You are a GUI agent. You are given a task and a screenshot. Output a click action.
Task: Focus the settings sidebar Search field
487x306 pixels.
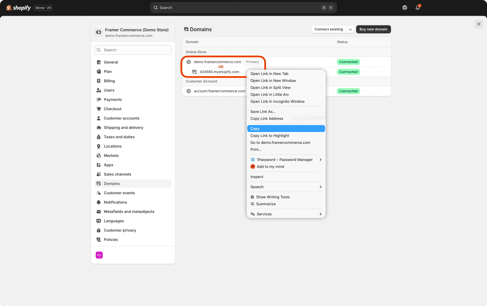pyautogui.click(x=133, y=50)
